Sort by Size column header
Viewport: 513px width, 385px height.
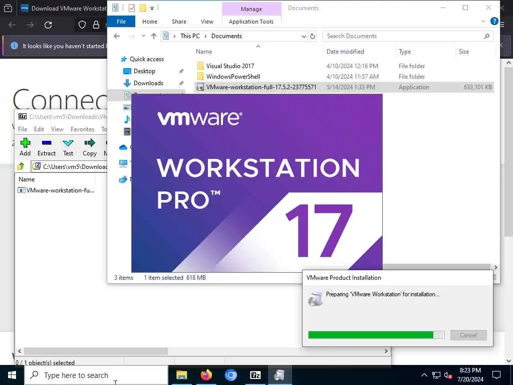pos(463,52)
